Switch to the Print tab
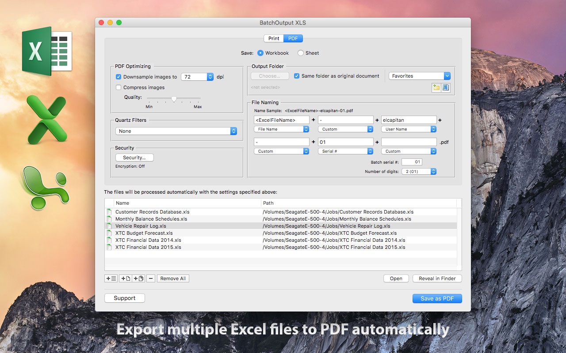This screenshot has width=566, height=353. pos(274,38)
